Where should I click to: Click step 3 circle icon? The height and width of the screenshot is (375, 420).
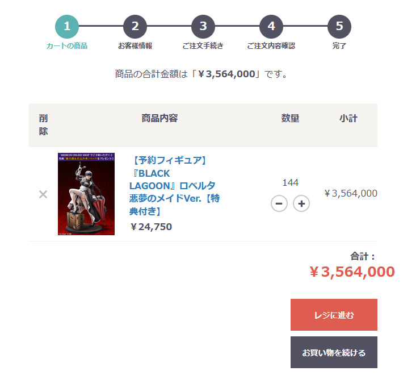(203, 26)
